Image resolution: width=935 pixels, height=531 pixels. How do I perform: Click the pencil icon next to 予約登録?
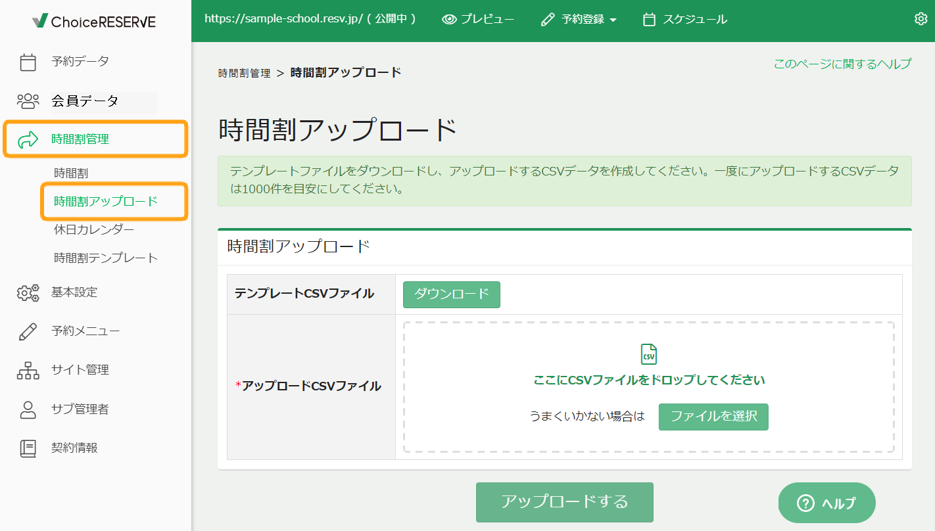pyautogui.click(x=548, y=20)
